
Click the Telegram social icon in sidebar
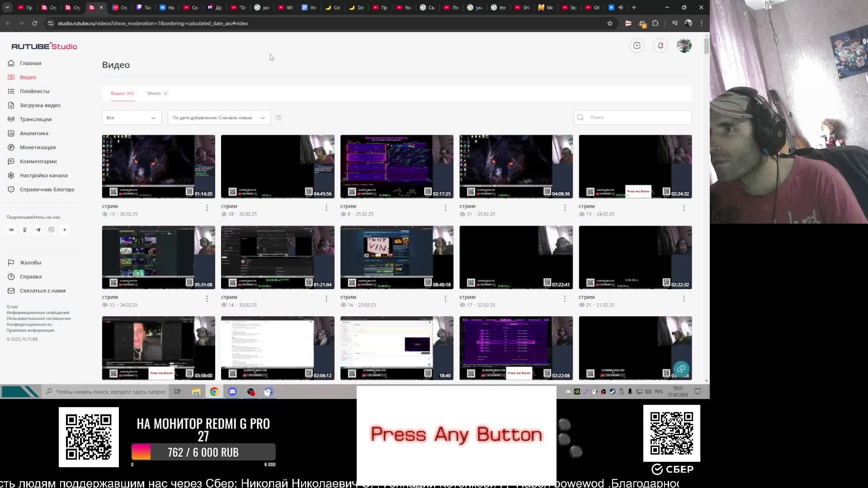[38, 230]
